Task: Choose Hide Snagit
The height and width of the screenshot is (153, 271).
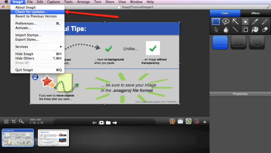Action: coord(37,54)
